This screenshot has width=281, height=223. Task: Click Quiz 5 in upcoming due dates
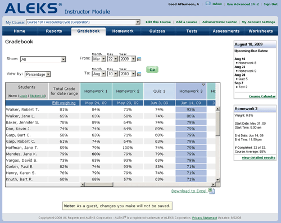(243, 79)
